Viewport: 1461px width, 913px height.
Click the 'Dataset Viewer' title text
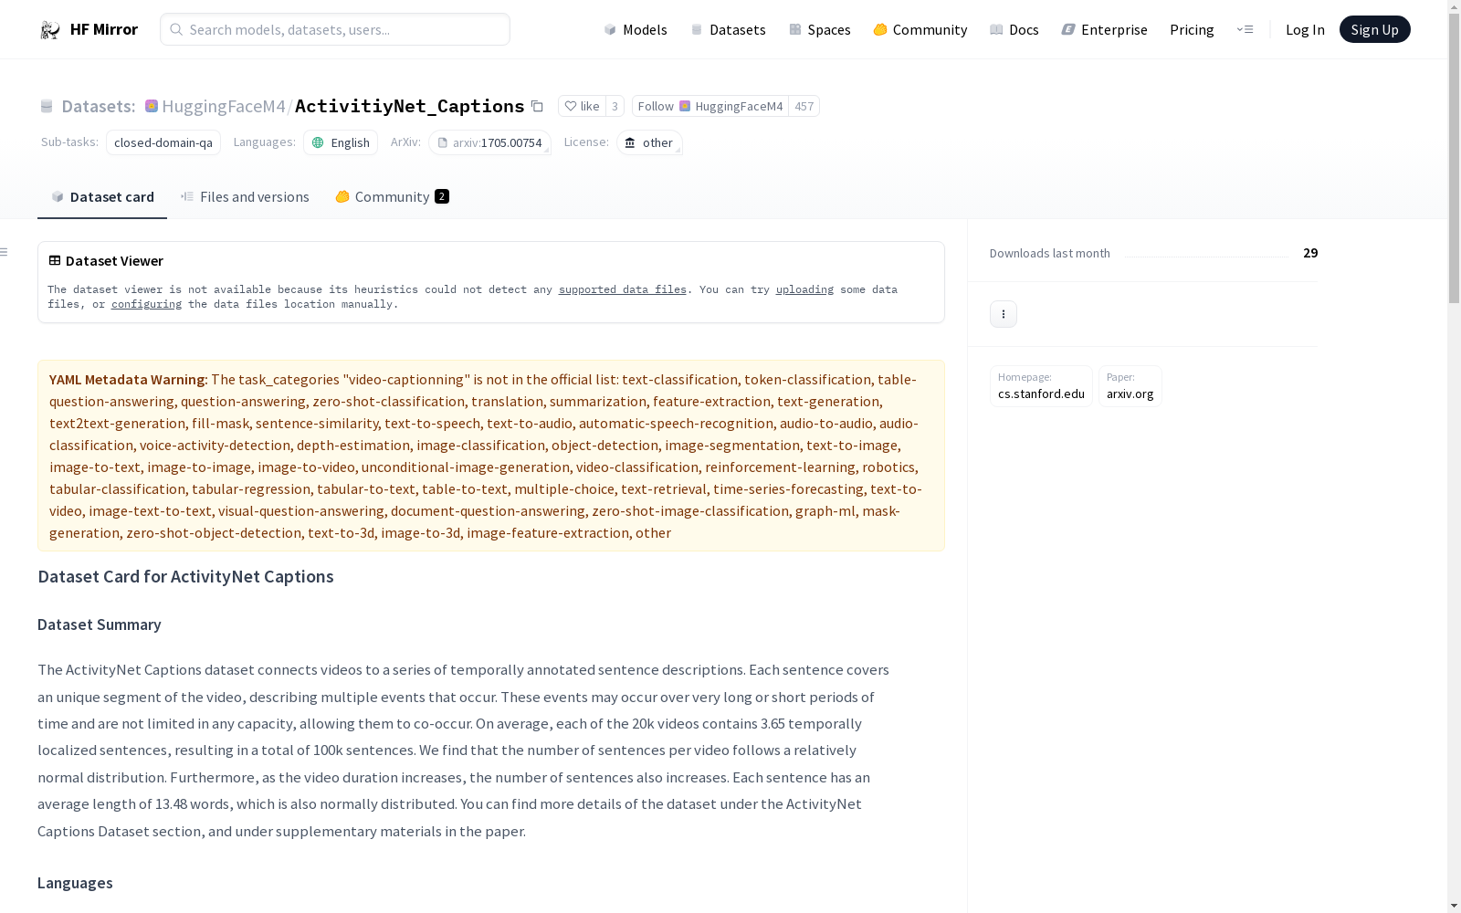114,260
